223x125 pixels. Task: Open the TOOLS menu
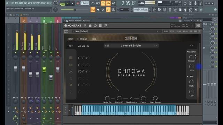click(44, 3)
